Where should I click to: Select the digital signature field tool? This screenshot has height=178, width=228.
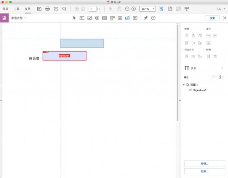127,18
